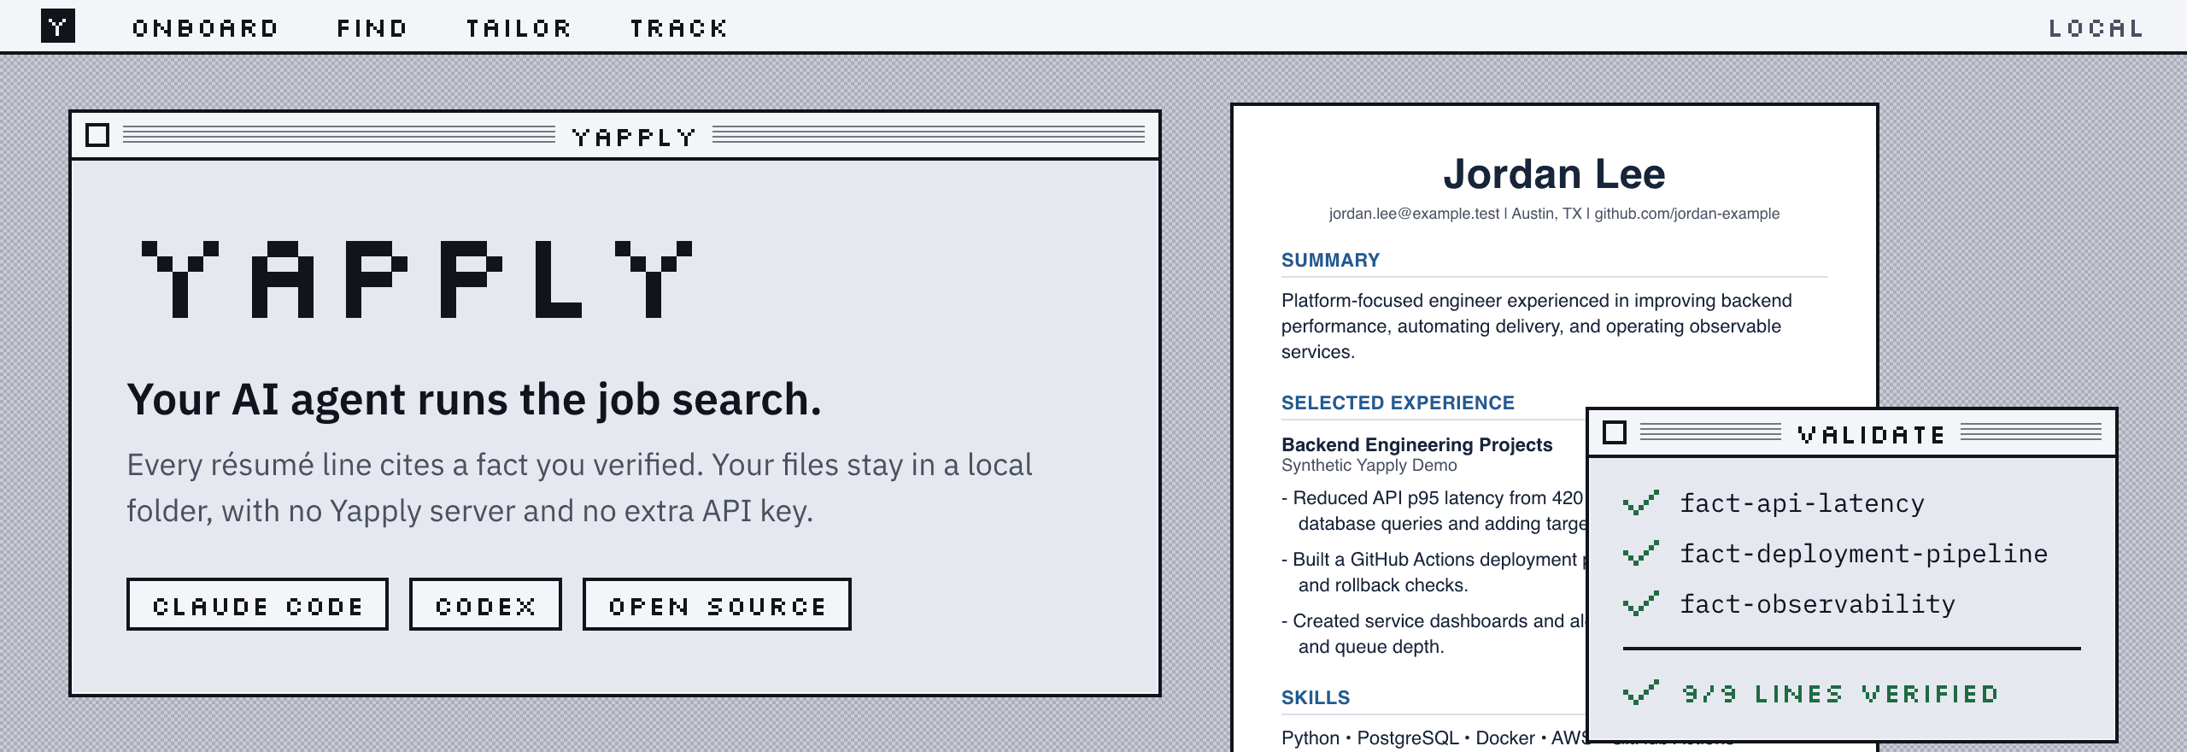Click the square box in VALIDATE window titlebar

[x=1615, y=432]
